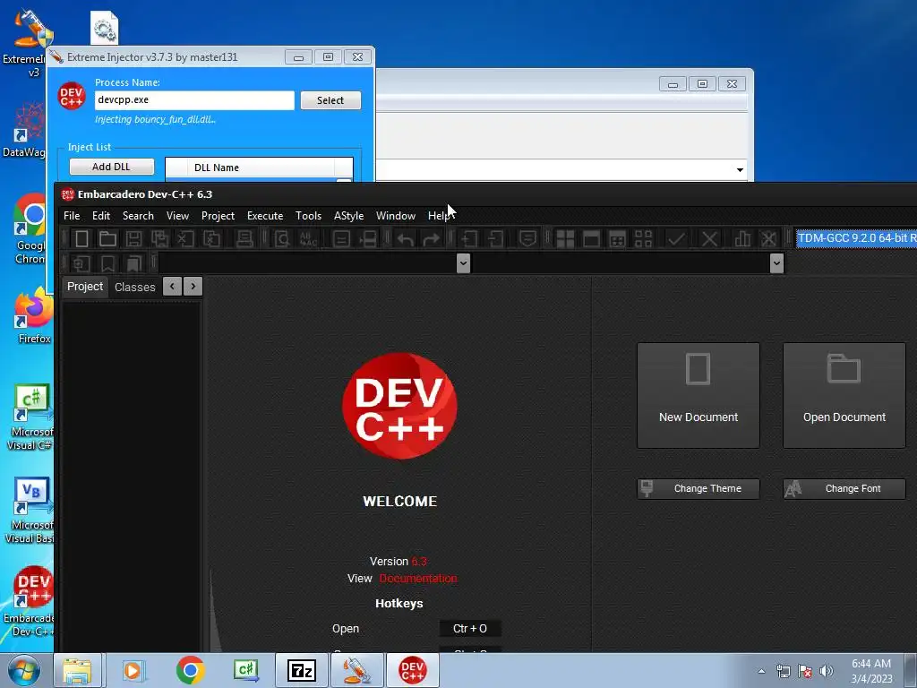Click the Close All files icon
This screenshot has width=917, height=688.
tap(211, 238)
